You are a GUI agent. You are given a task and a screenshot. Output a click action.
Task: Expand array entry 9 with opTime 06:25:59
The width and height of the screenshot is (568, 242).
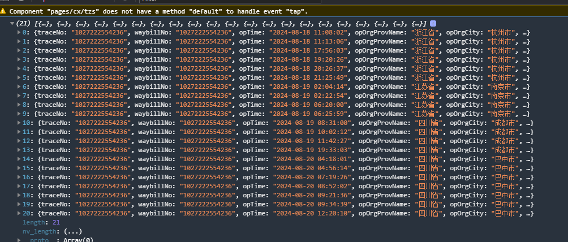(20, 114)
